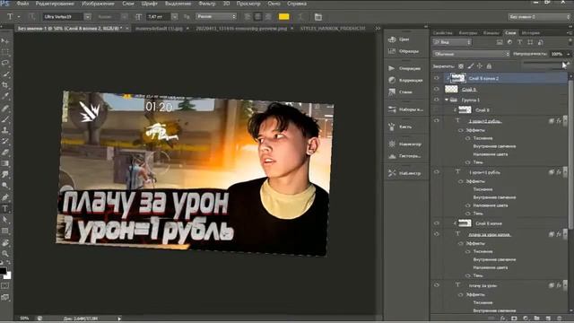The width and height of the screenshot is (574, 323).
Task: Select the Path Selection tool
Action: point(5,220)
